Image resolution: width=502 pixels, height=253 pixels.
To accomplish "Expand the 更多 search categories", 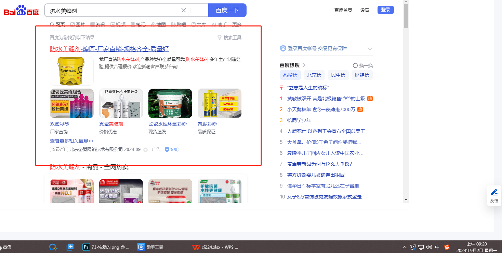I will 237,25.
